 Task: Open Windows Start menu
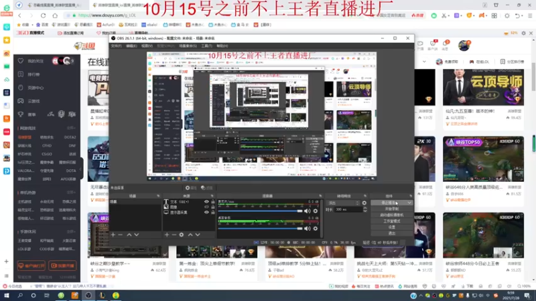pyautogui.click(x=7, y=296)
